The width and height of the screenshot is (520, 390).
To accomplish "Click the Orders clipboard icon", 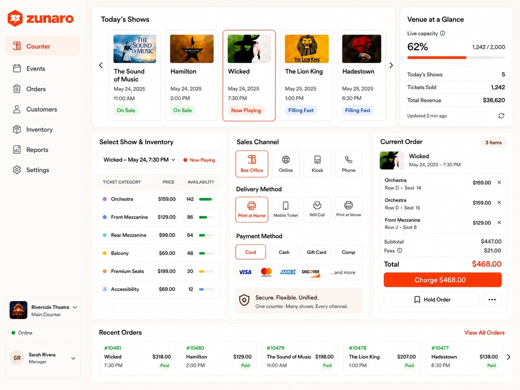I will [17, 89].
